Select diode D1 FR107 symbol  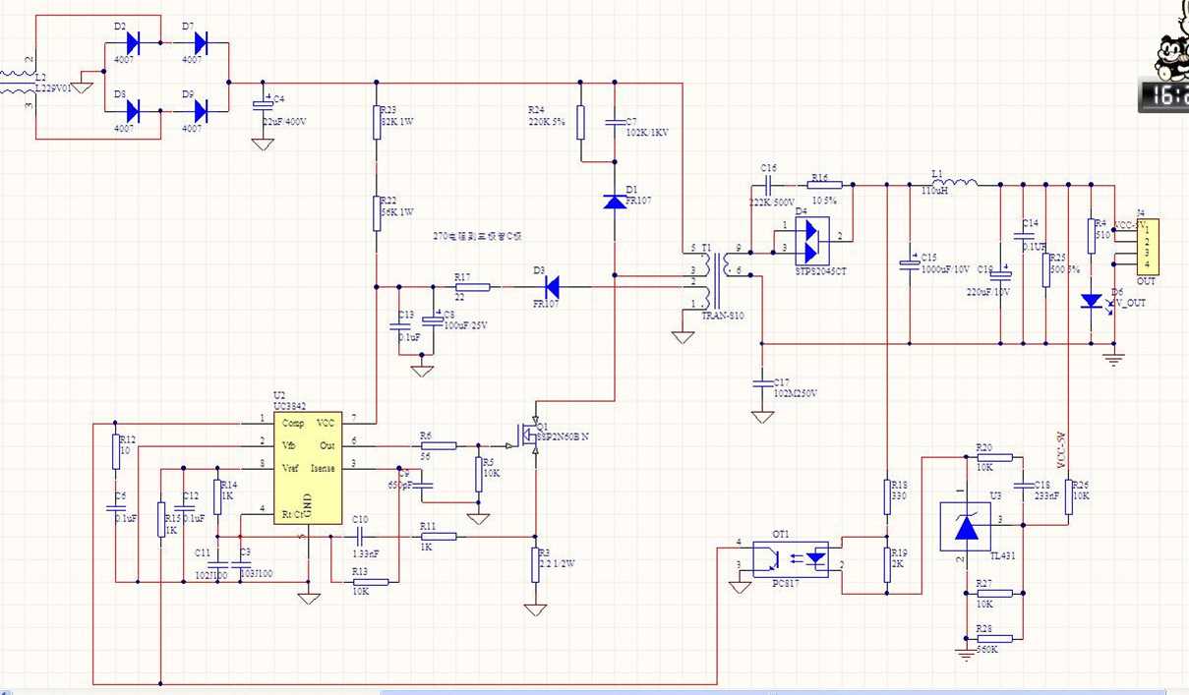(615, 202)
